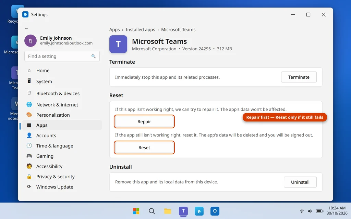
Task: Click emily.johnson@outlook.com account text
Action: 66,43
